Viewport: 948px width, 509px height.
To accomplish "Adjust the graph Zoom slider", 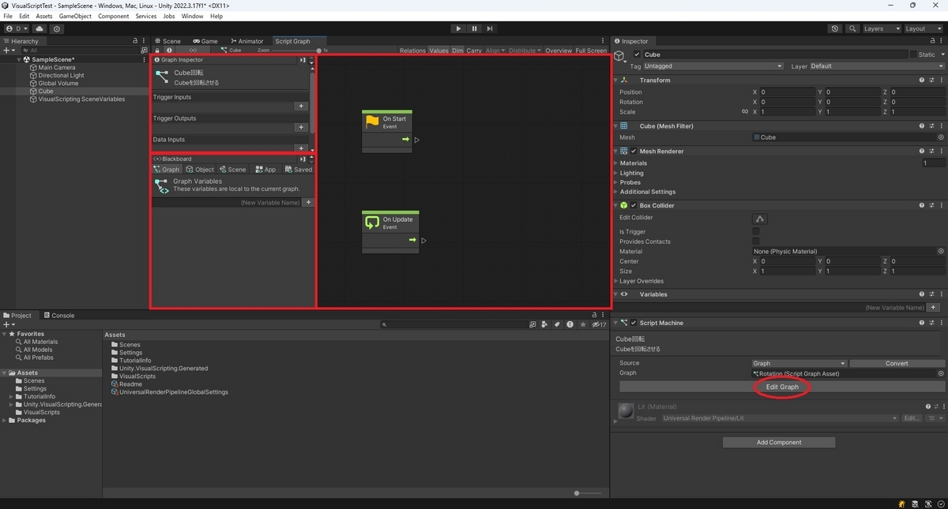I will pyautogui.click(x=296, y=51).
